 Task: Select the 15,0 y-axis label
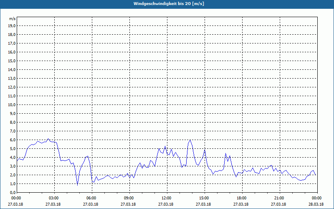[12, 61]
